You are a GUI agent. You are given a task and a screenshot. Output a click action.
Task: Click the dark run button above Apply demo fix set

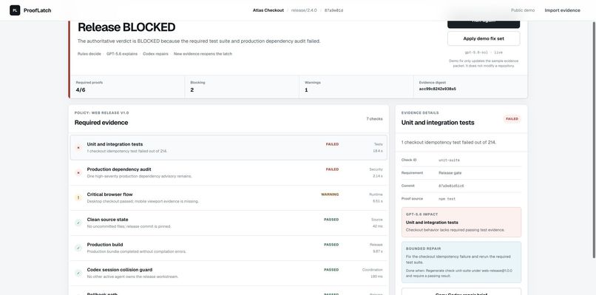click(484, 24)
